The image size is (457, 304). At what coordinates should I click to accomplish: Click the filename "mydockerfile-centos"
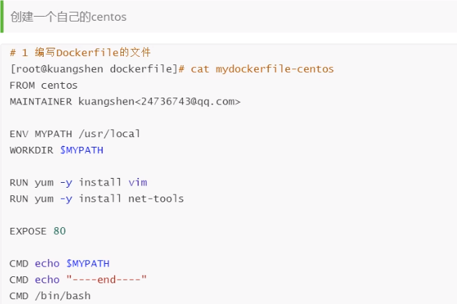(x=275, y=69)
